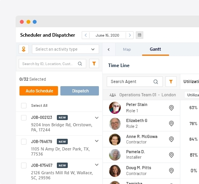The image size is (199, 184).
Task: Click the Operations Team 01 - London header
Action: 148,95
